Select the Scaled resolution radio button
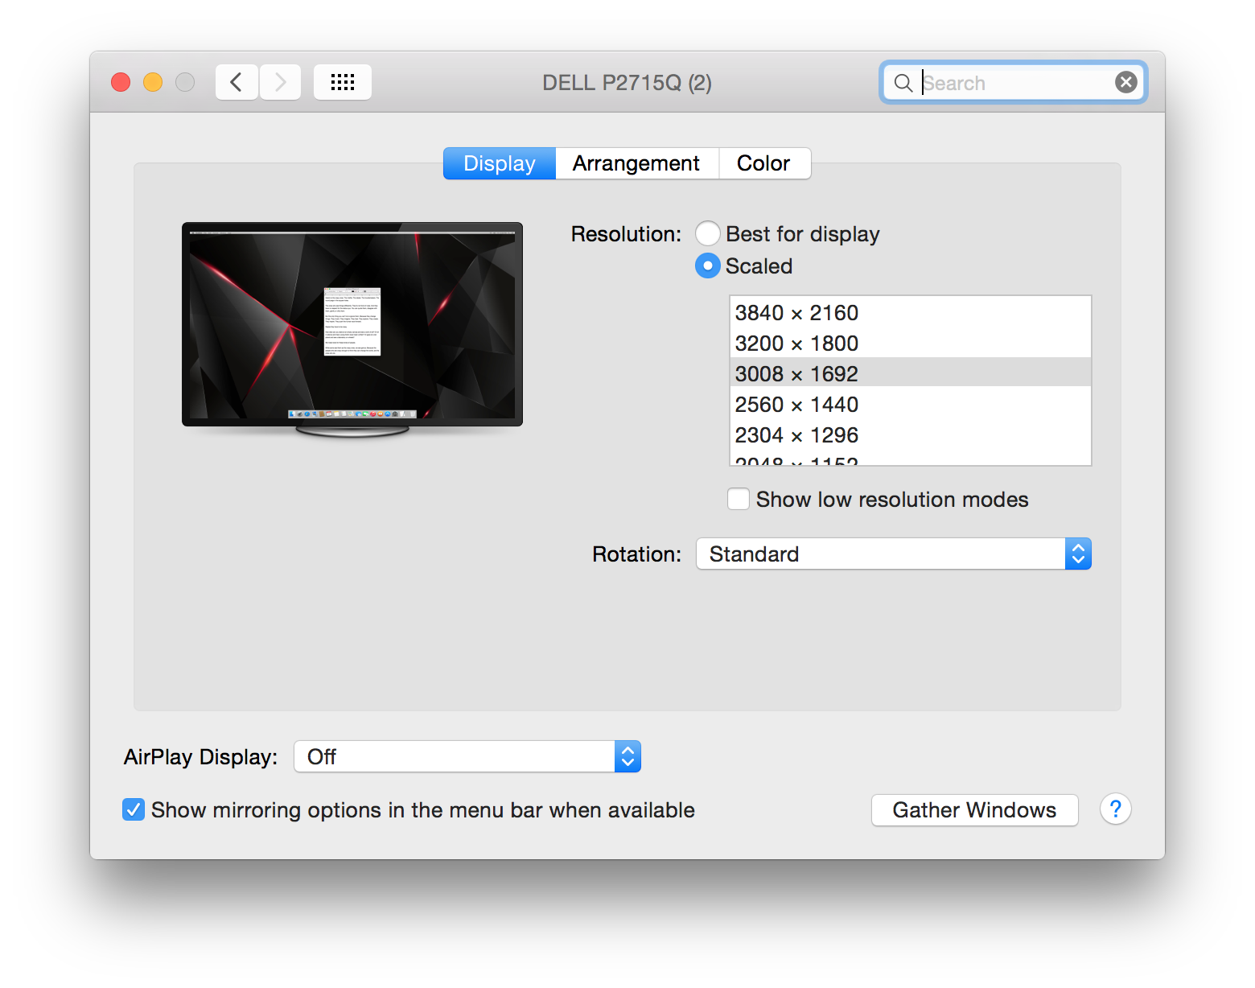Image resolution: width=1255 pixels, height=988 pixels. (708, 266)
